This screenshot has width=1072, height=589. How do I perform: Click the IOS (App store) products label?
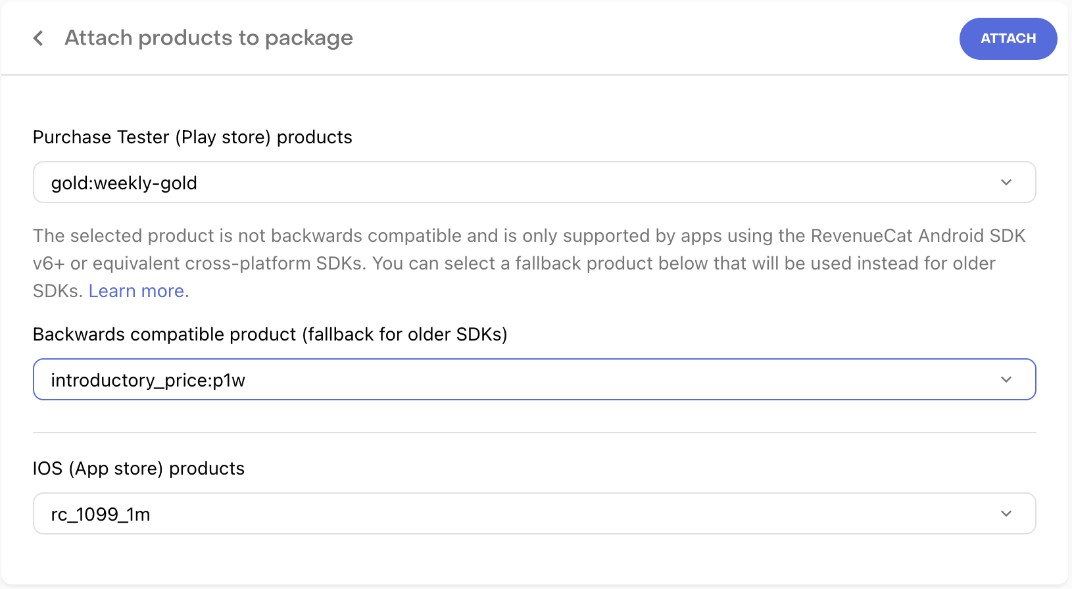[x=138, y=468]
